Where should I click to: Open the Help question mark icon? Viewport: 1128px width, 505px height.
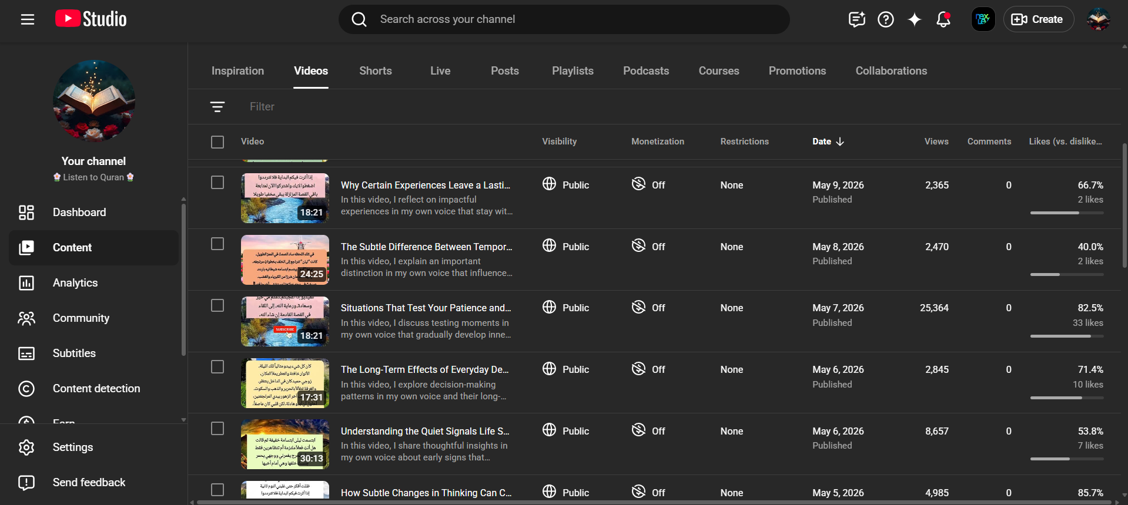886,19
